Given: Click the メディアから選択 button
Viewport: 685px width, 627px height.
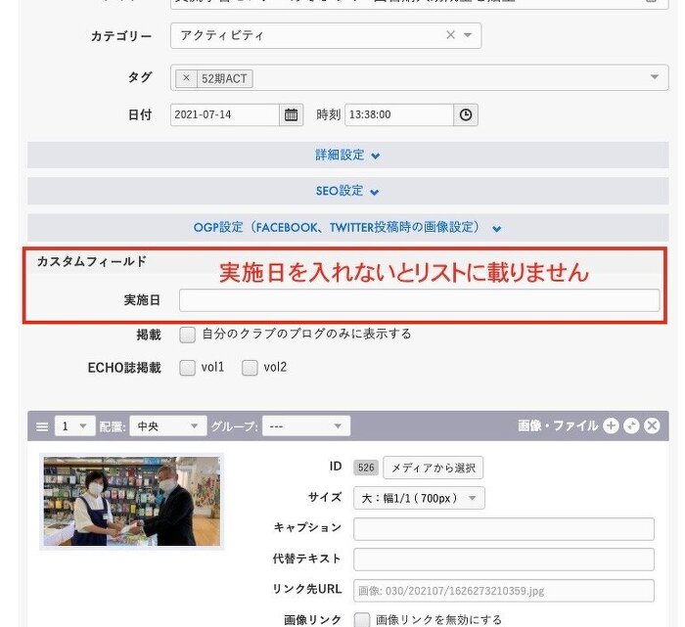Looking at the screenshot, I should tap(433, 468).
